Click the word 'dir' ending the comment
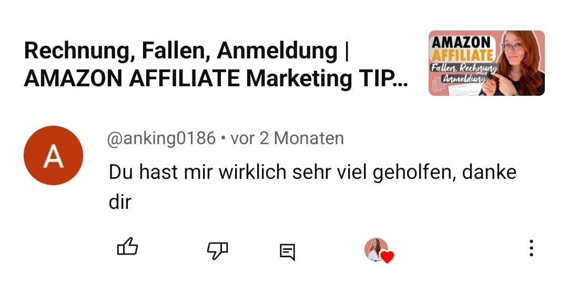The image size is (568, 283). coord(119,202)
